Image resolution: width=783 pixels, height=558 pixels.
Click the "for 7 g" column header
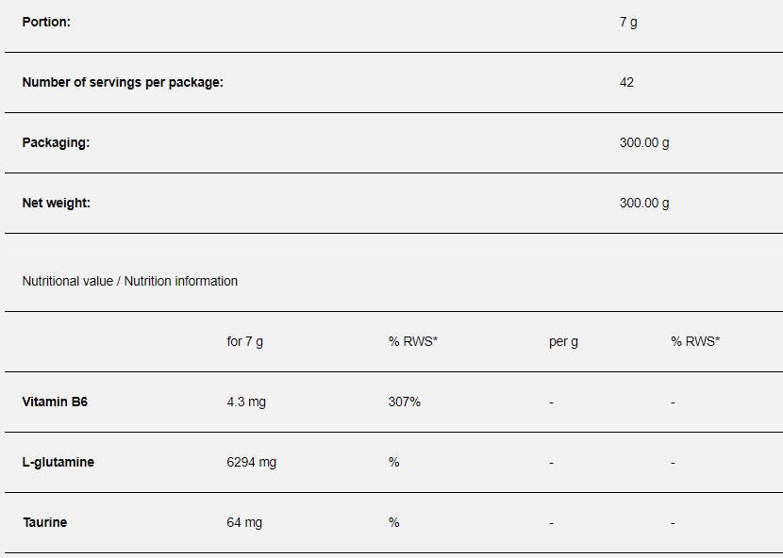click(245, 341)
